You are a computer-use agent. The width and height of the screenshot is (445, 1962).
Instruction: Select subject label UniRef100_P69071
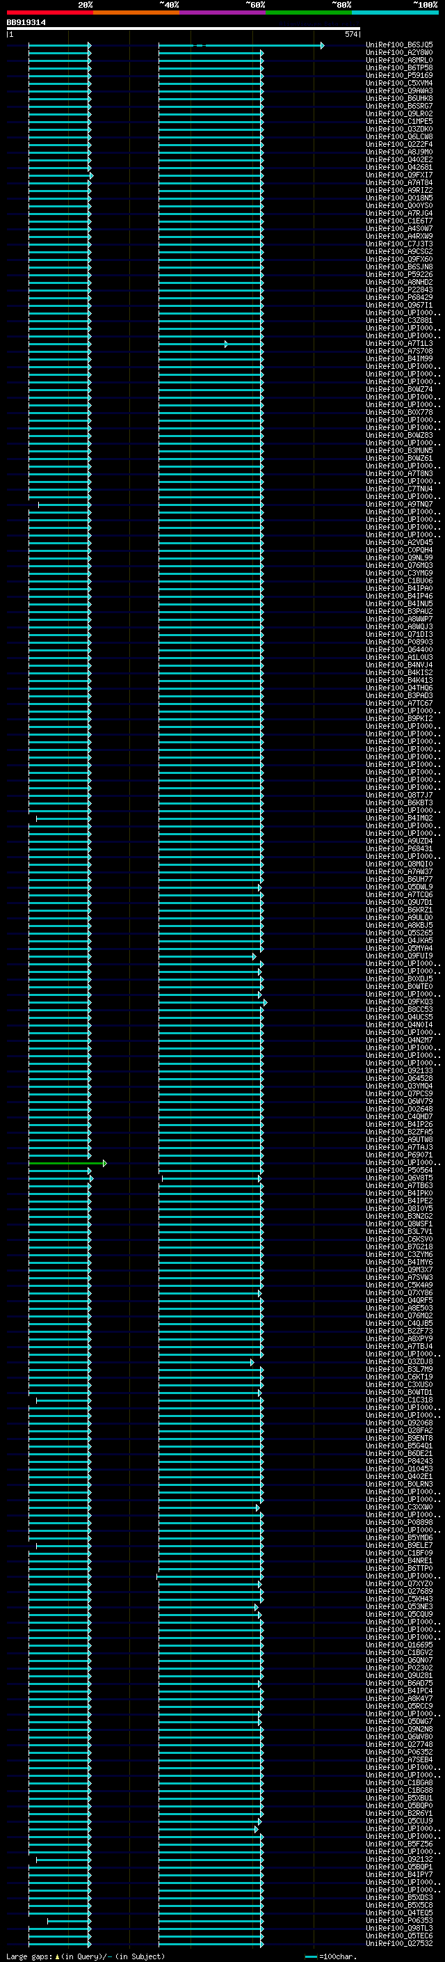(399, 1155)
